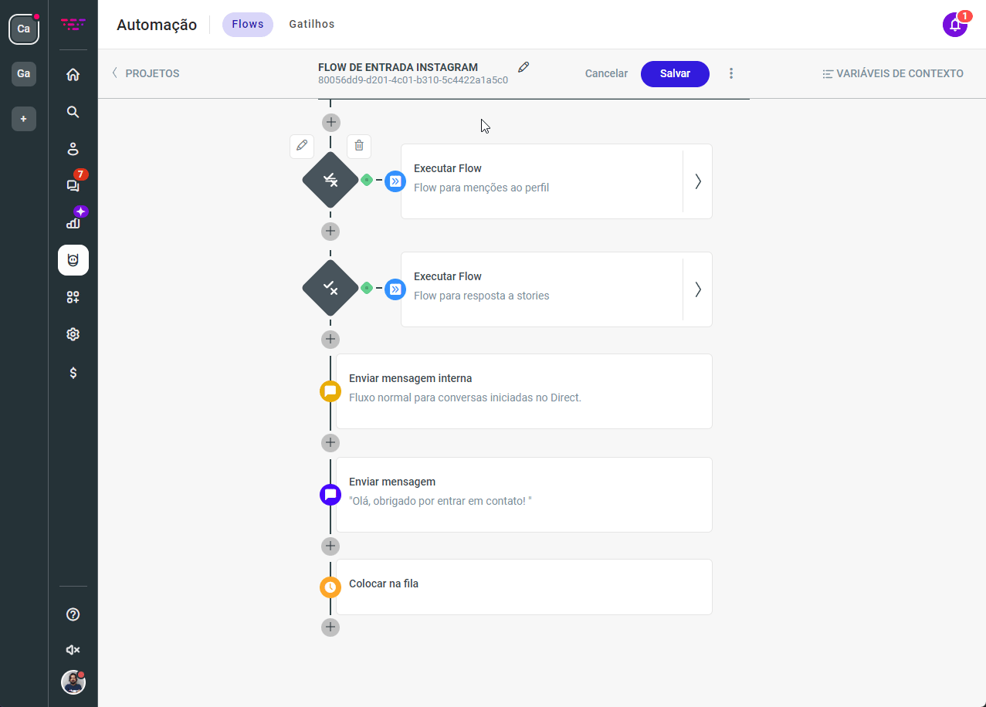Click purple Enviar mensagem step icon
This screenshot has height=707, width=986.
[x=330, y=495]
